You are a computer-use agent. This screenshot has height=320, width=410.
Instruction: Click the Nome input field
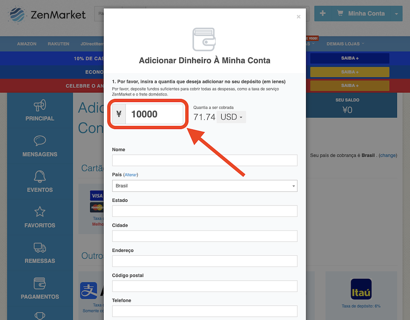click(205, 160)
